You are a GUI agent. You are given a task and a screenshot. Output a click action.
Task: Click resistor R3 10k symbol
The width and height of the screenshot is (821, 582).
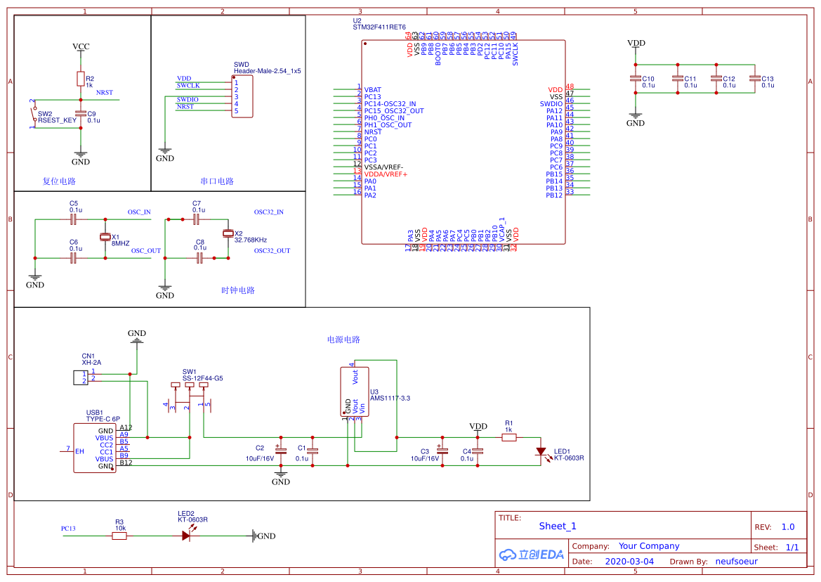point(119,536)
